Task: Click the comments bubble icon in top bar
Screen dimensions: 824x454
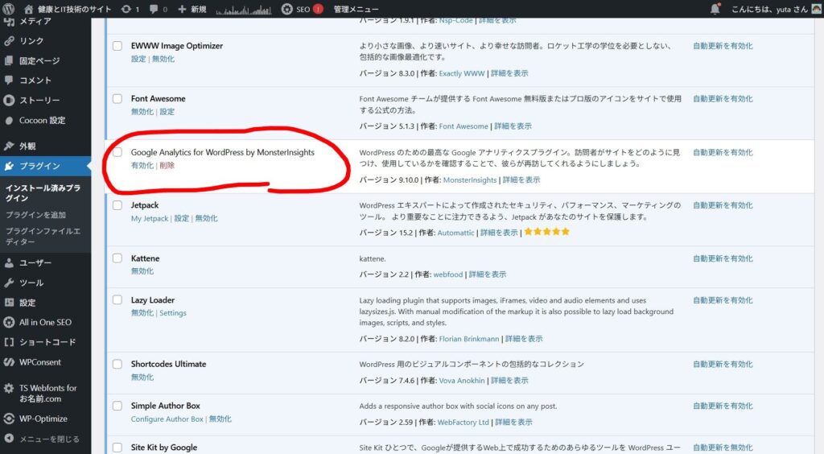Action: (x=154, y=9)
